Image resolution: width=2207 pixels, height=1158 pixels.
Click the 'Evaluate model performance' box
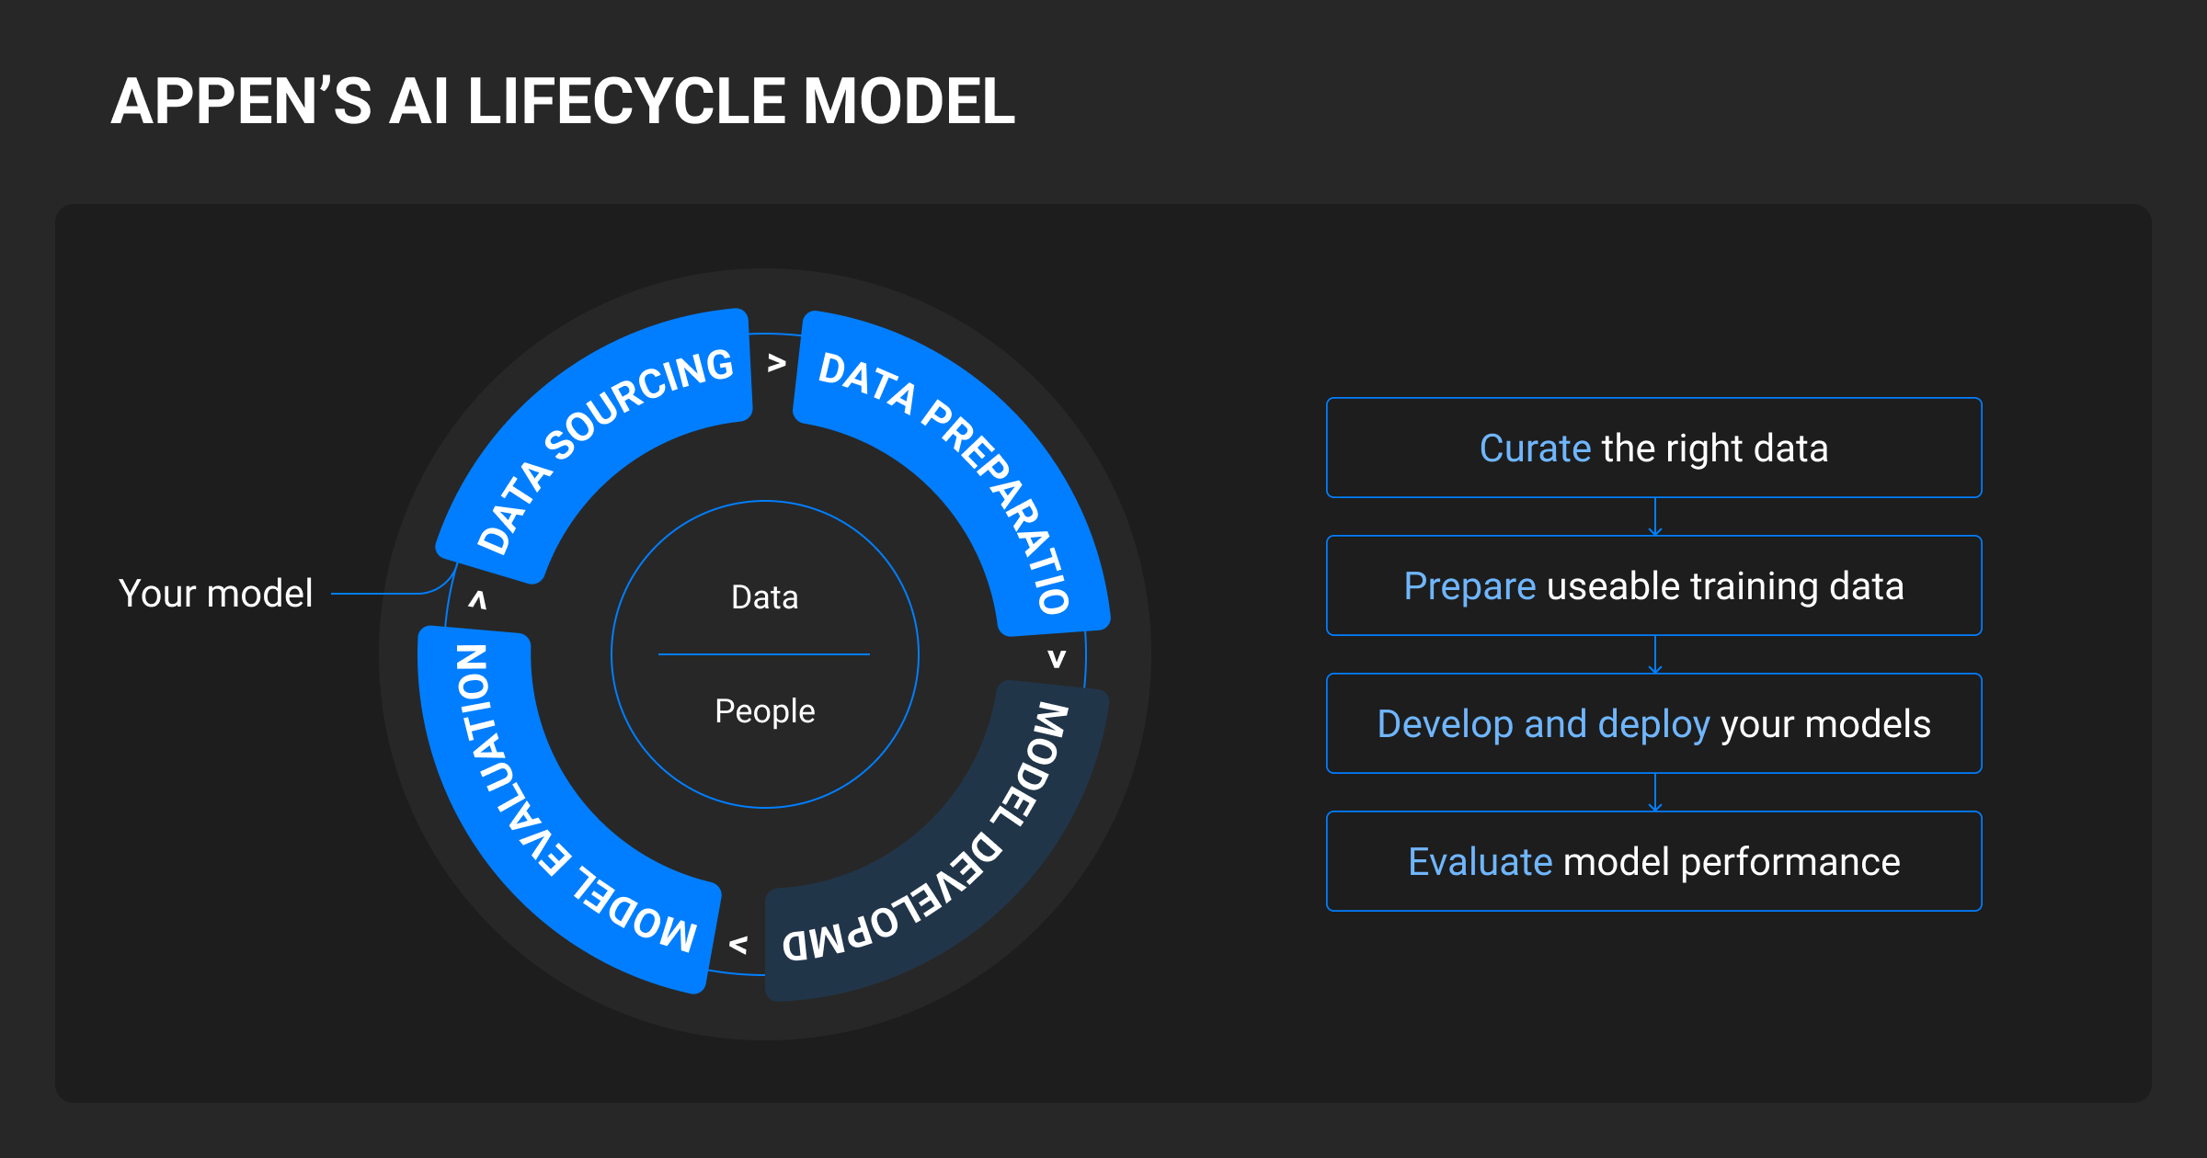[1653, 861]
